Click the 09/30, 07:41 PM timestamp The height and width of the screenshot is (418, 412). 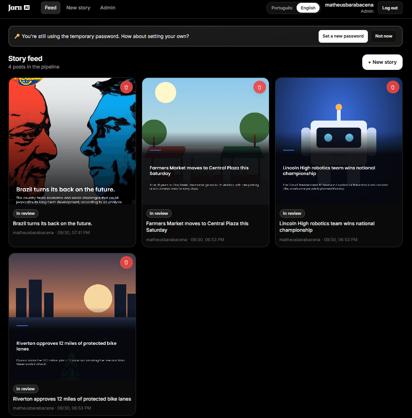pos(74,233)
